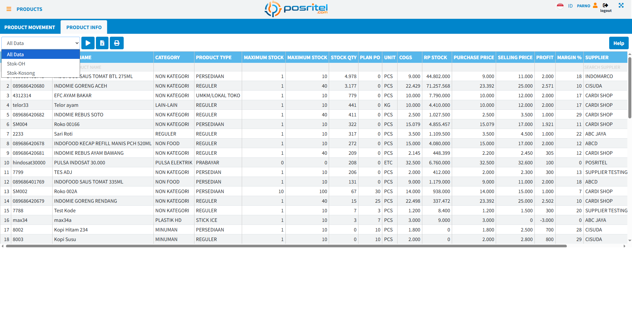
Task: Toggle fullscreen mode icon
Action: 621,6
